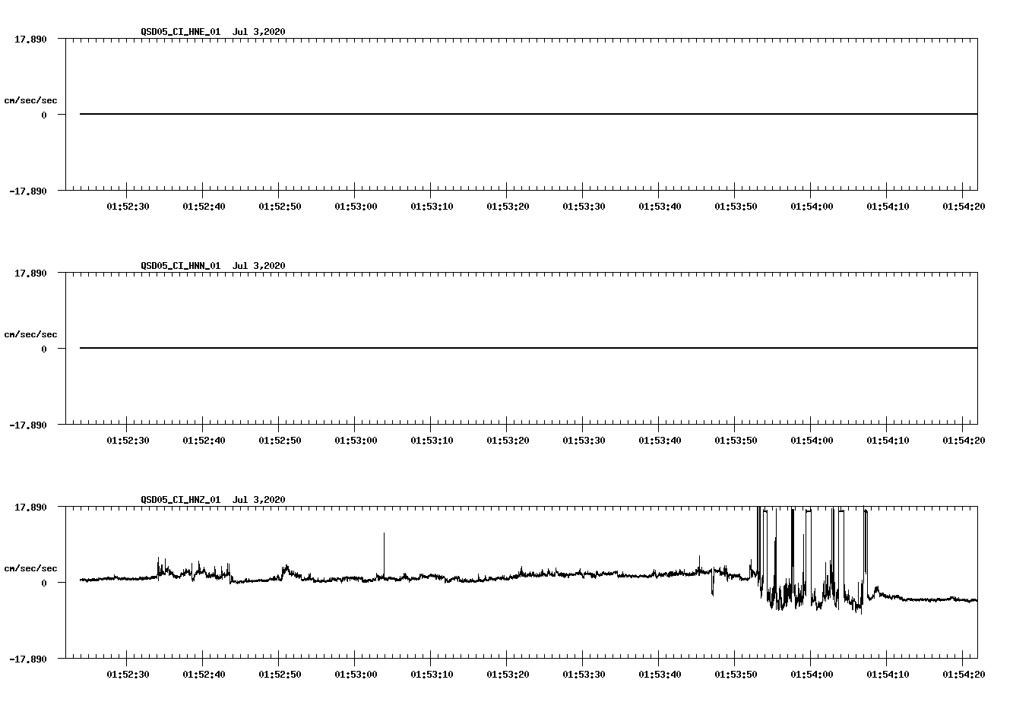Select the 01:53:30 timestamp under HNZ plot
The image size is (1032, 702).
click(584, 674)
